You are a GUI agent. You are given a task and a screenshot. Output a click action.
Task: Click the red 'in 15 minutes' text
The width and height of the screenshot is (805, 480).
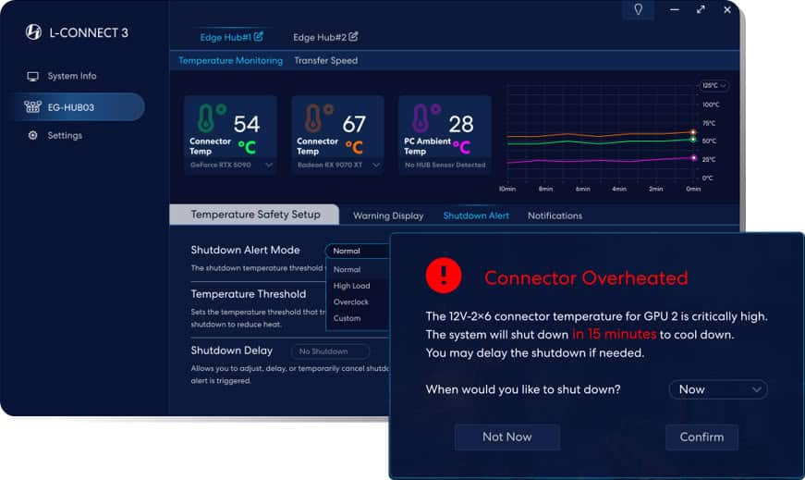point(614,334)
